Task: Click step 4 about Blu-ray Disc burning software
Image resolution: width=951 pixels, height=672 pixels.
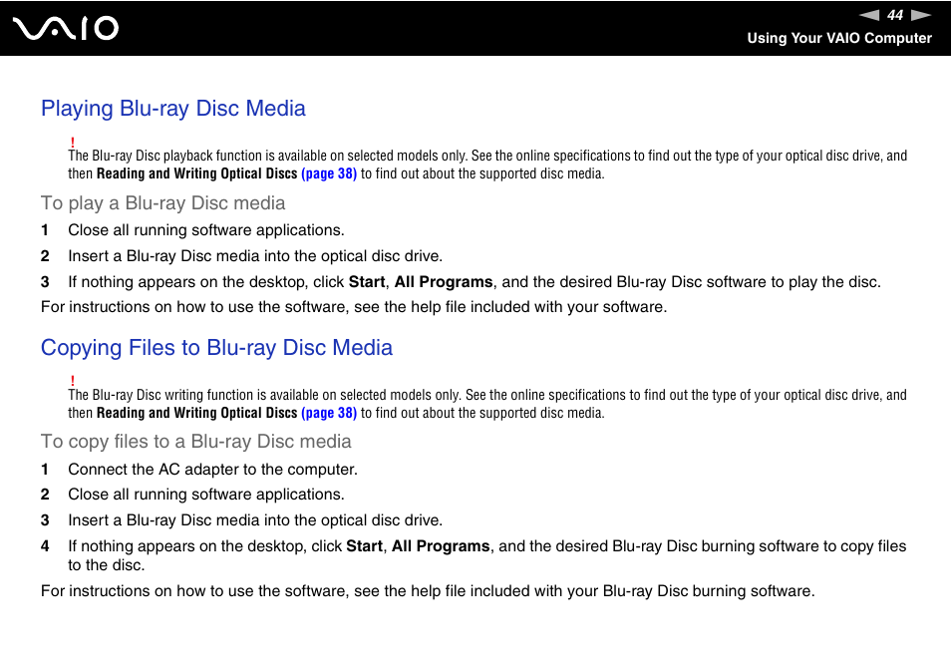Action: [x=487, y=555]
